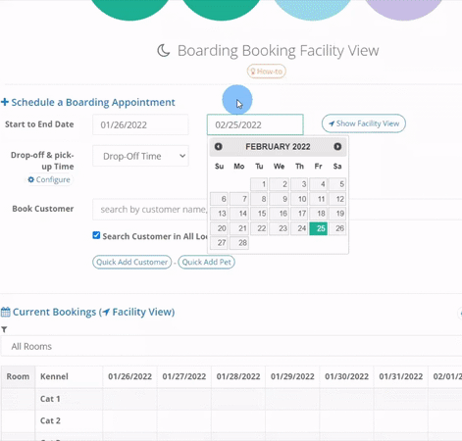Open the Drop-Off Time dropdown
This screenshot has height=441, width=462.
[140, 156]
